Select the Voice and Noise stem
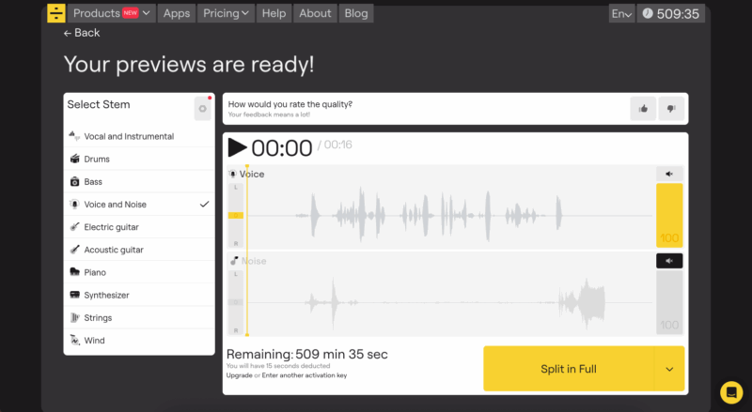Image resolution: width=752 pixels, height=412 pixels. pos(139,204)
